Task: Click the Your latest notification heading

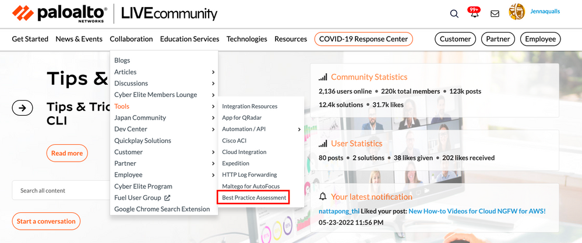Action: point(372,196)
